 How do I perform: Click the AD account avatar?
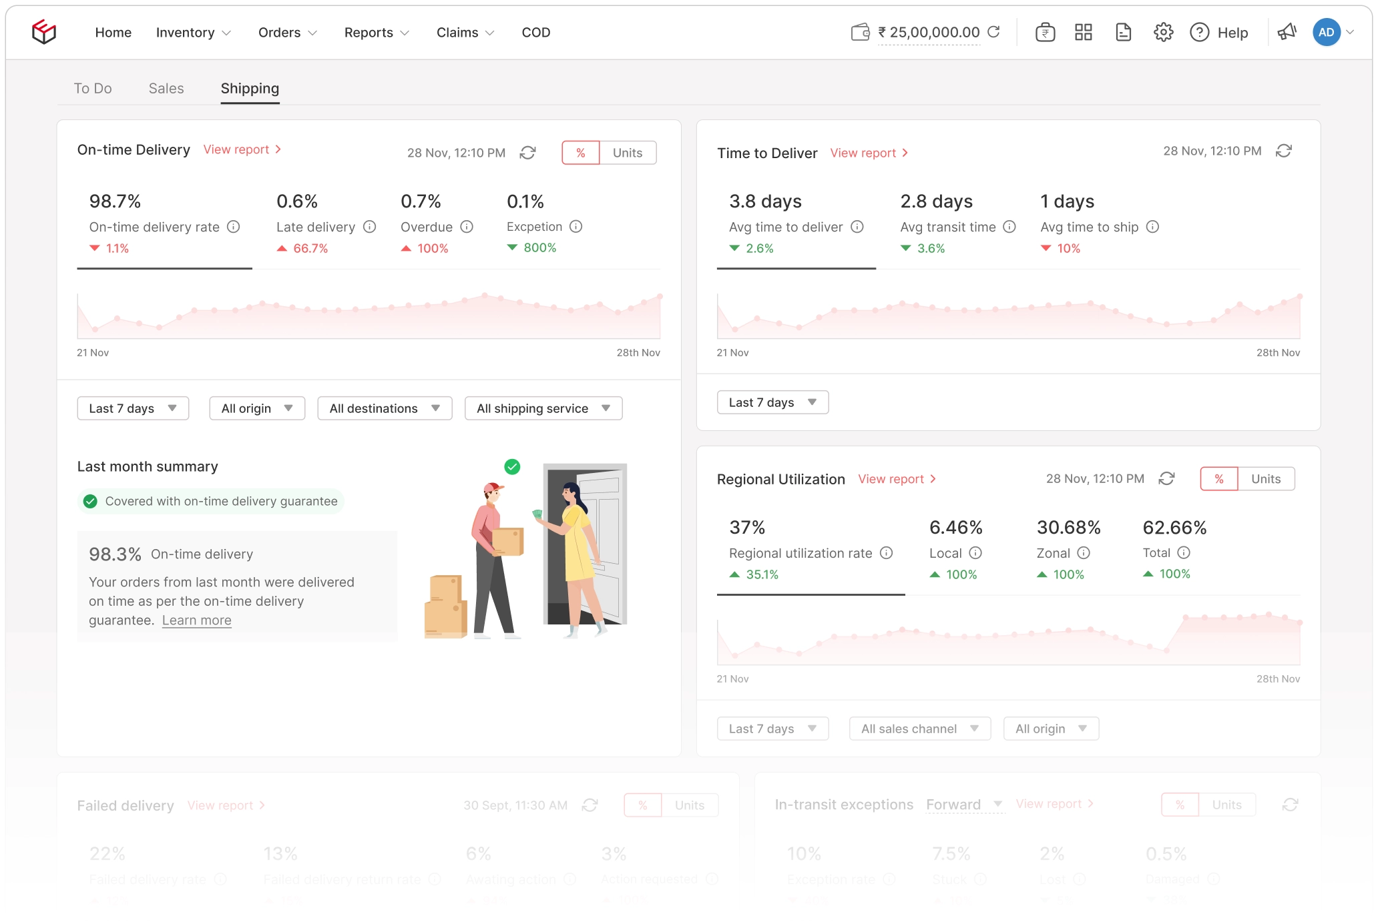click(x=1327, y=31)
